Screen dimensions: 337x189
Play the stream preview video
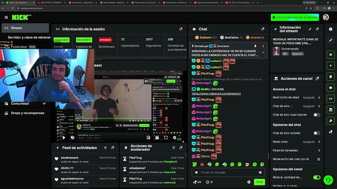64,138
